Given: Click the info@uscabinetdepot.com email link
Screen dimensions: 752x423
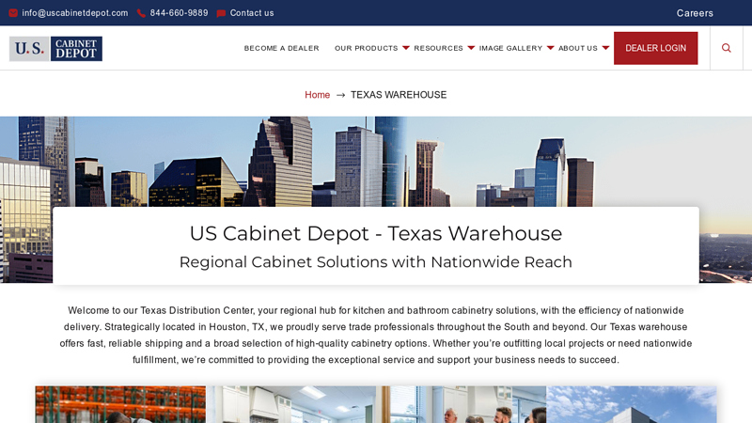Looking at the screenshot, I should 75,13.
